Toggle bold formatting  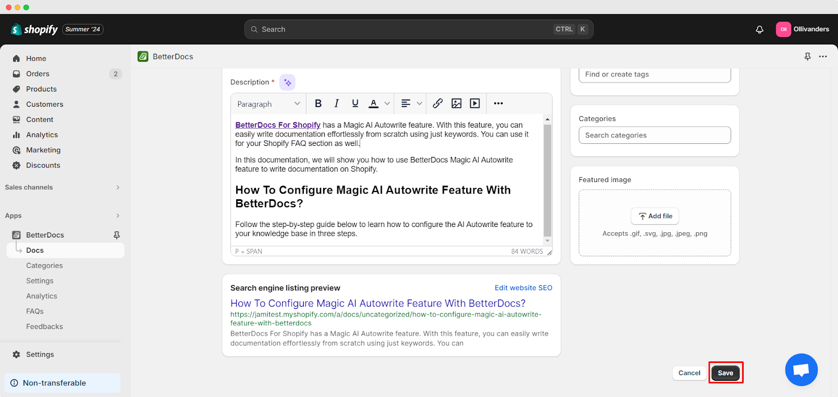tap(318, 104)
